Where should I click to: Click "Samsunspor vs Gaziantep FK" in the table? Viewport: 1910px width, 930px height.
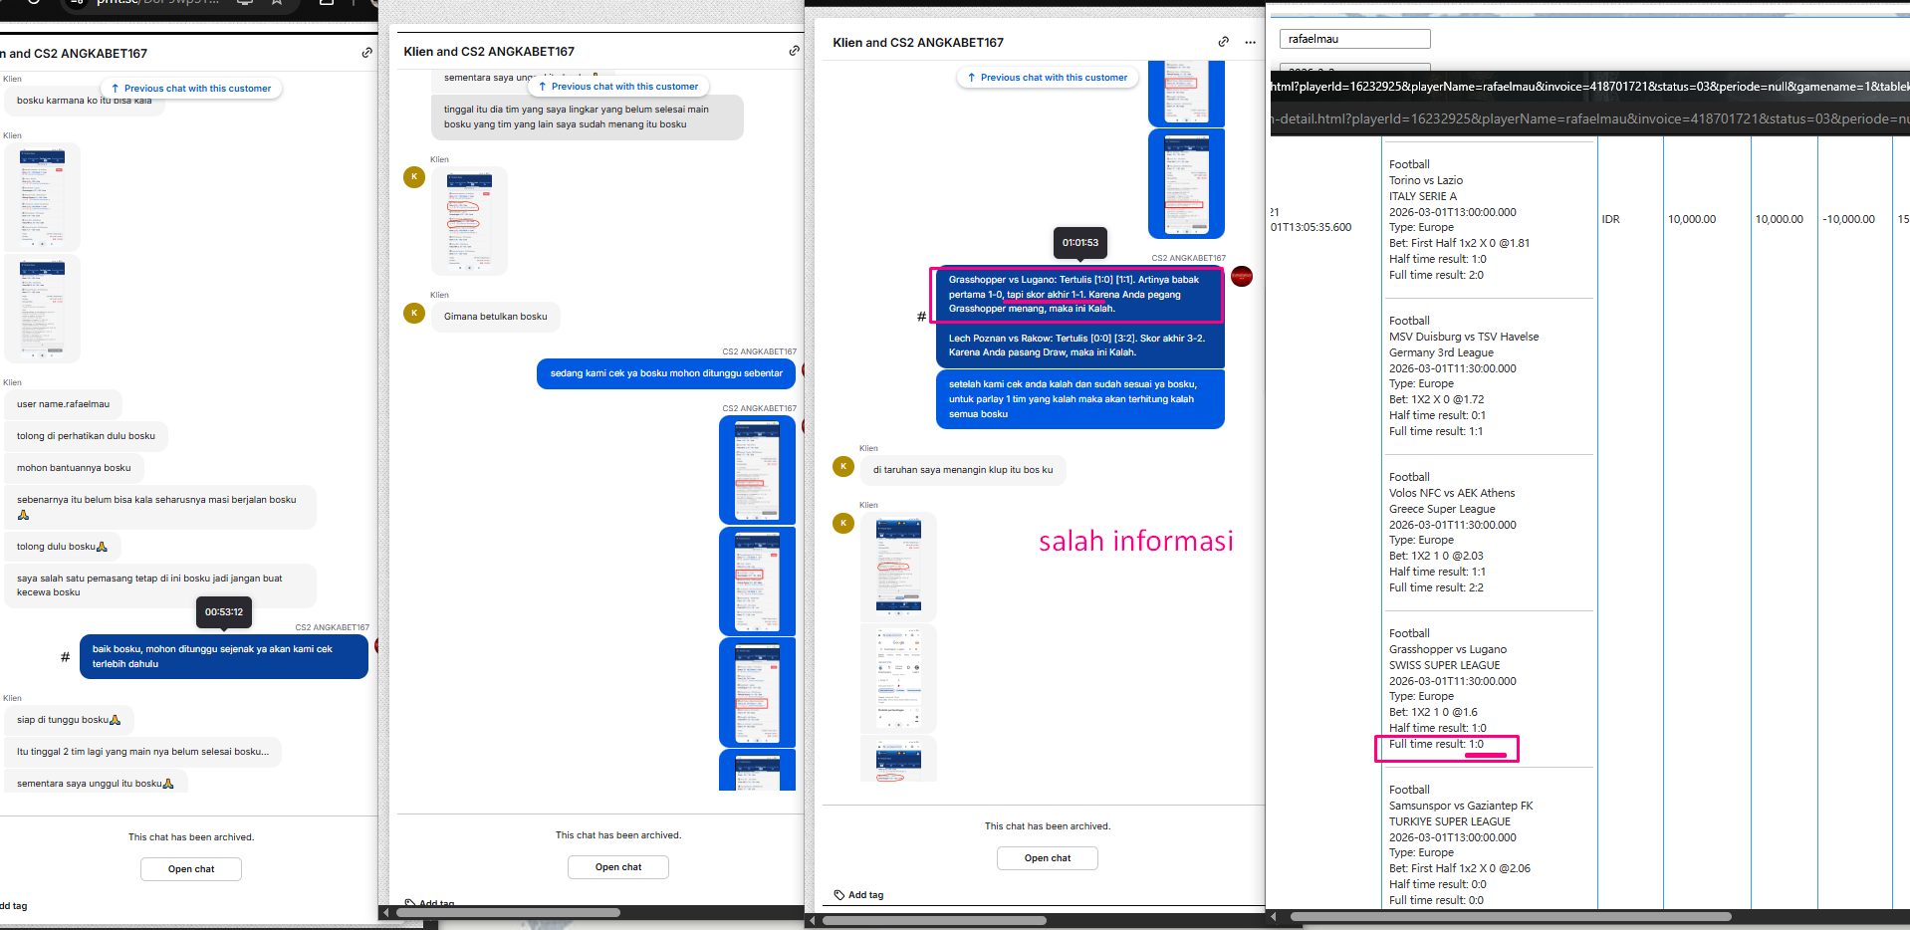[x=1461, y=806]
